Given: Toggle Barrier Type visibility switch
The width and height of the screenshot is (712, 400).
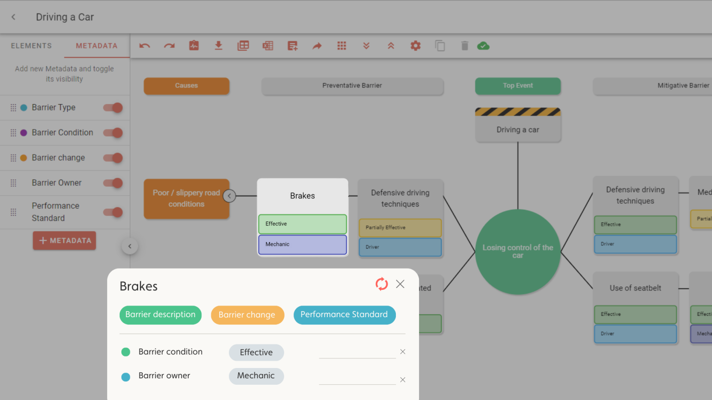Looking at the screenshot, I should coord(113,108).
